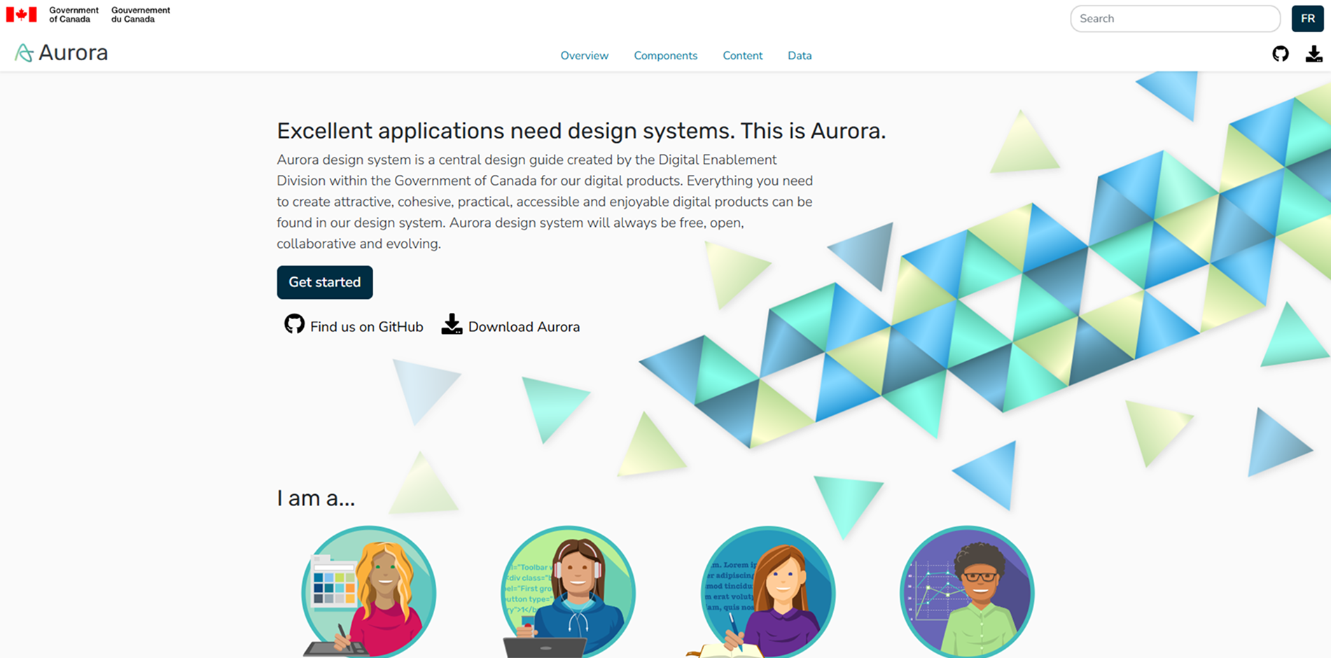
Task: Click the heading 'Excellent applications need design systems'
Action: (581, 131)
